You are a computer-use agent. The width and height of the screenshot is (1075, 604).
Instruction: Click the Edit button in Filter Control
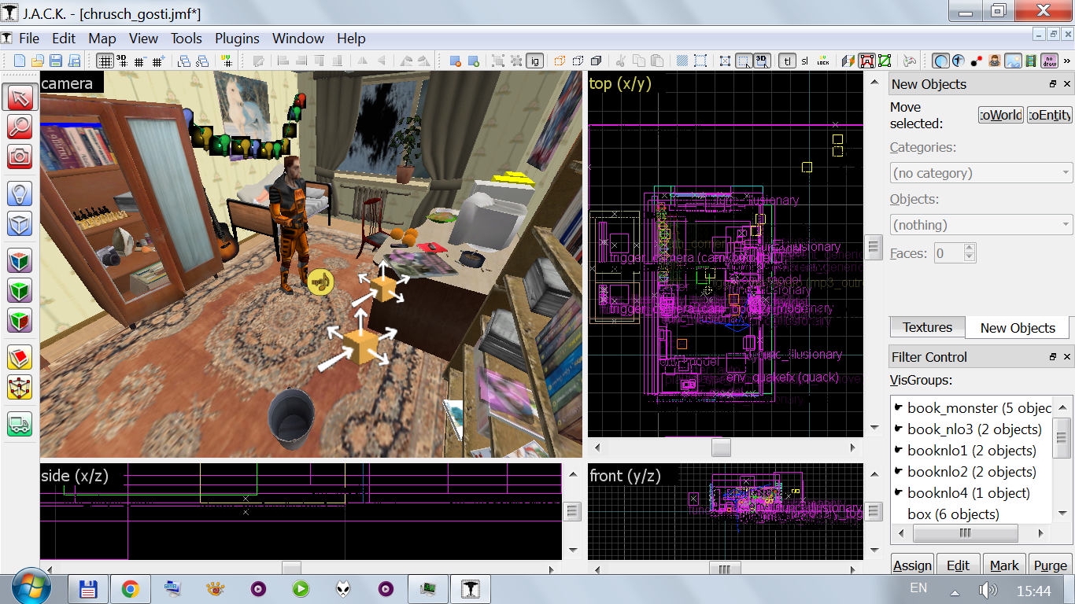(x=958, y=565)
